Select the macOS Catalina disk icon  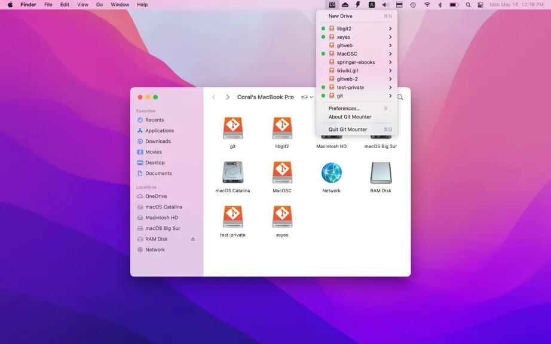232,173
